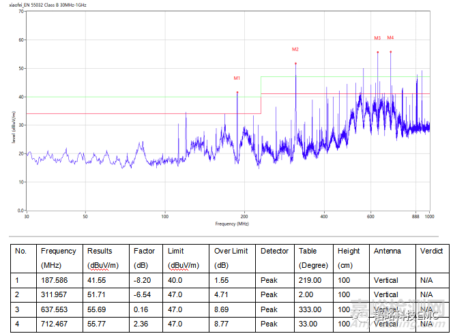453x336 pixels.
Task: Click the Verdict column header
Action: pyautogui.click(x=431, y=251)
